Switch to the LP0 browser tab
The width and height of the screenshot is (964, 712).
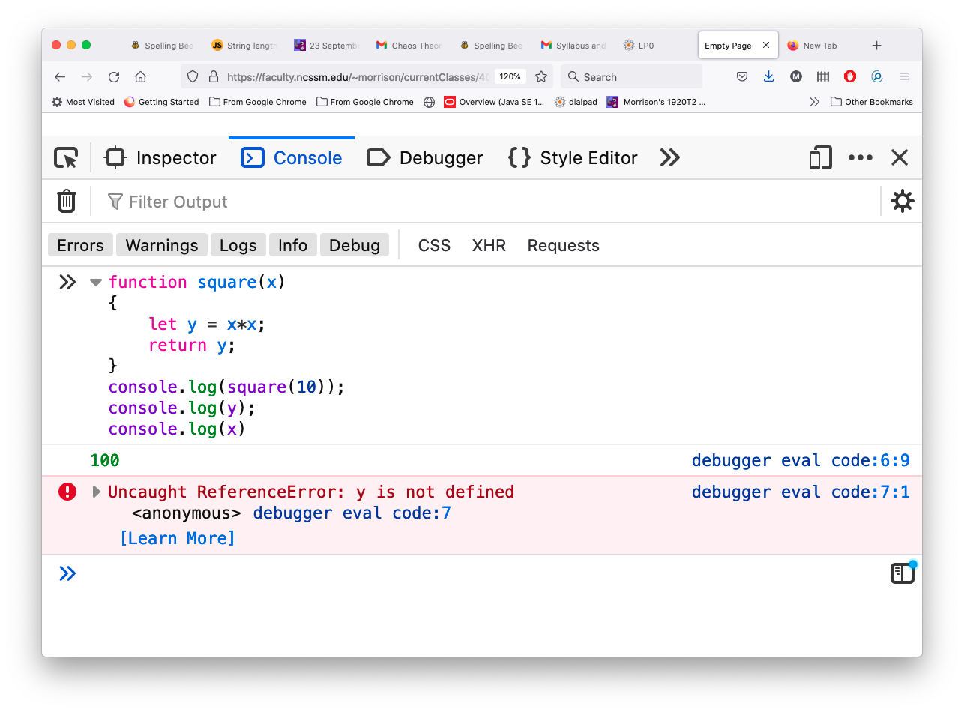pyautogui.click(x=639, y=46)
